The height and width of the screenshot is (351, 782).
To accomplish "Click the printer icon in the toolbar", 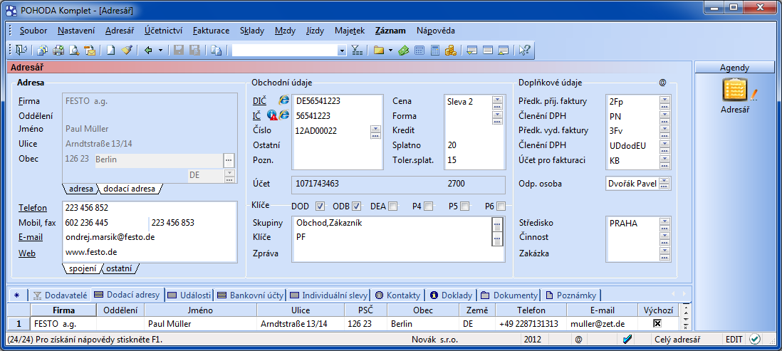I will click(x=58, y=50).
